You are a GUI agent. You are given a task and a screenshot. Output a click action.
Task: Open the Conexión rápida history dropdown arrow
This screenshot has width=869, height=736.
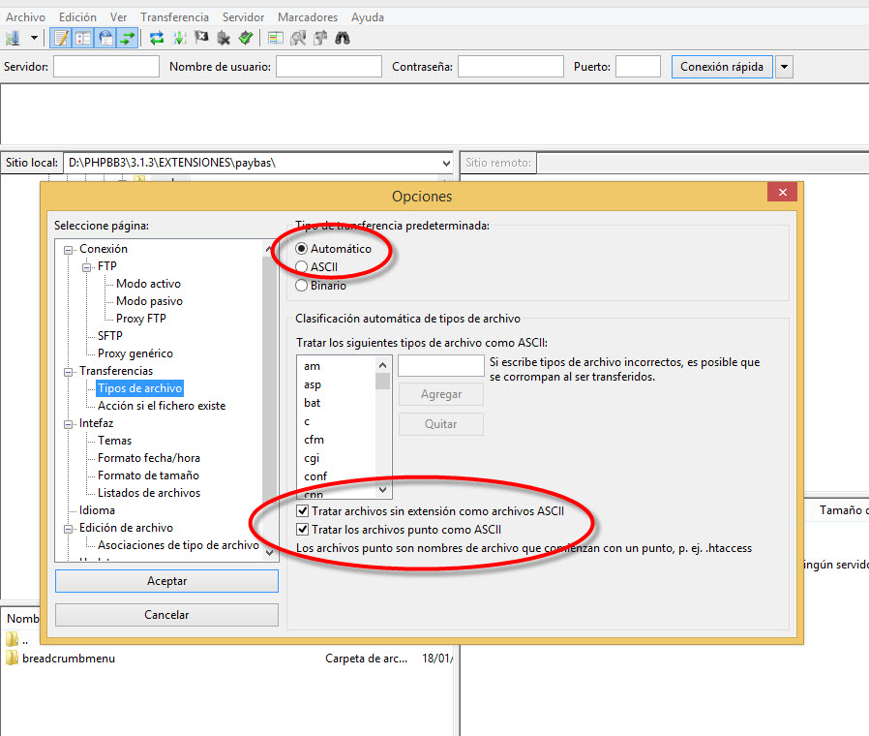[x=784, y=67]
